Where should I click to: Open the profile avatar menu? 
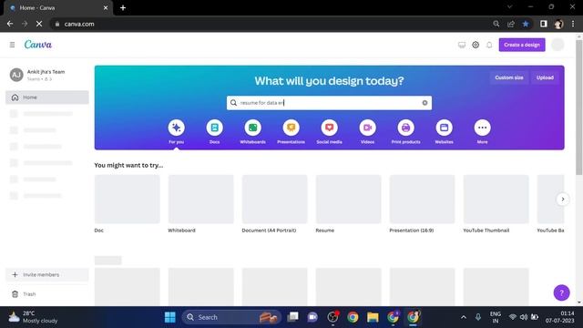(x=557, y=45)
